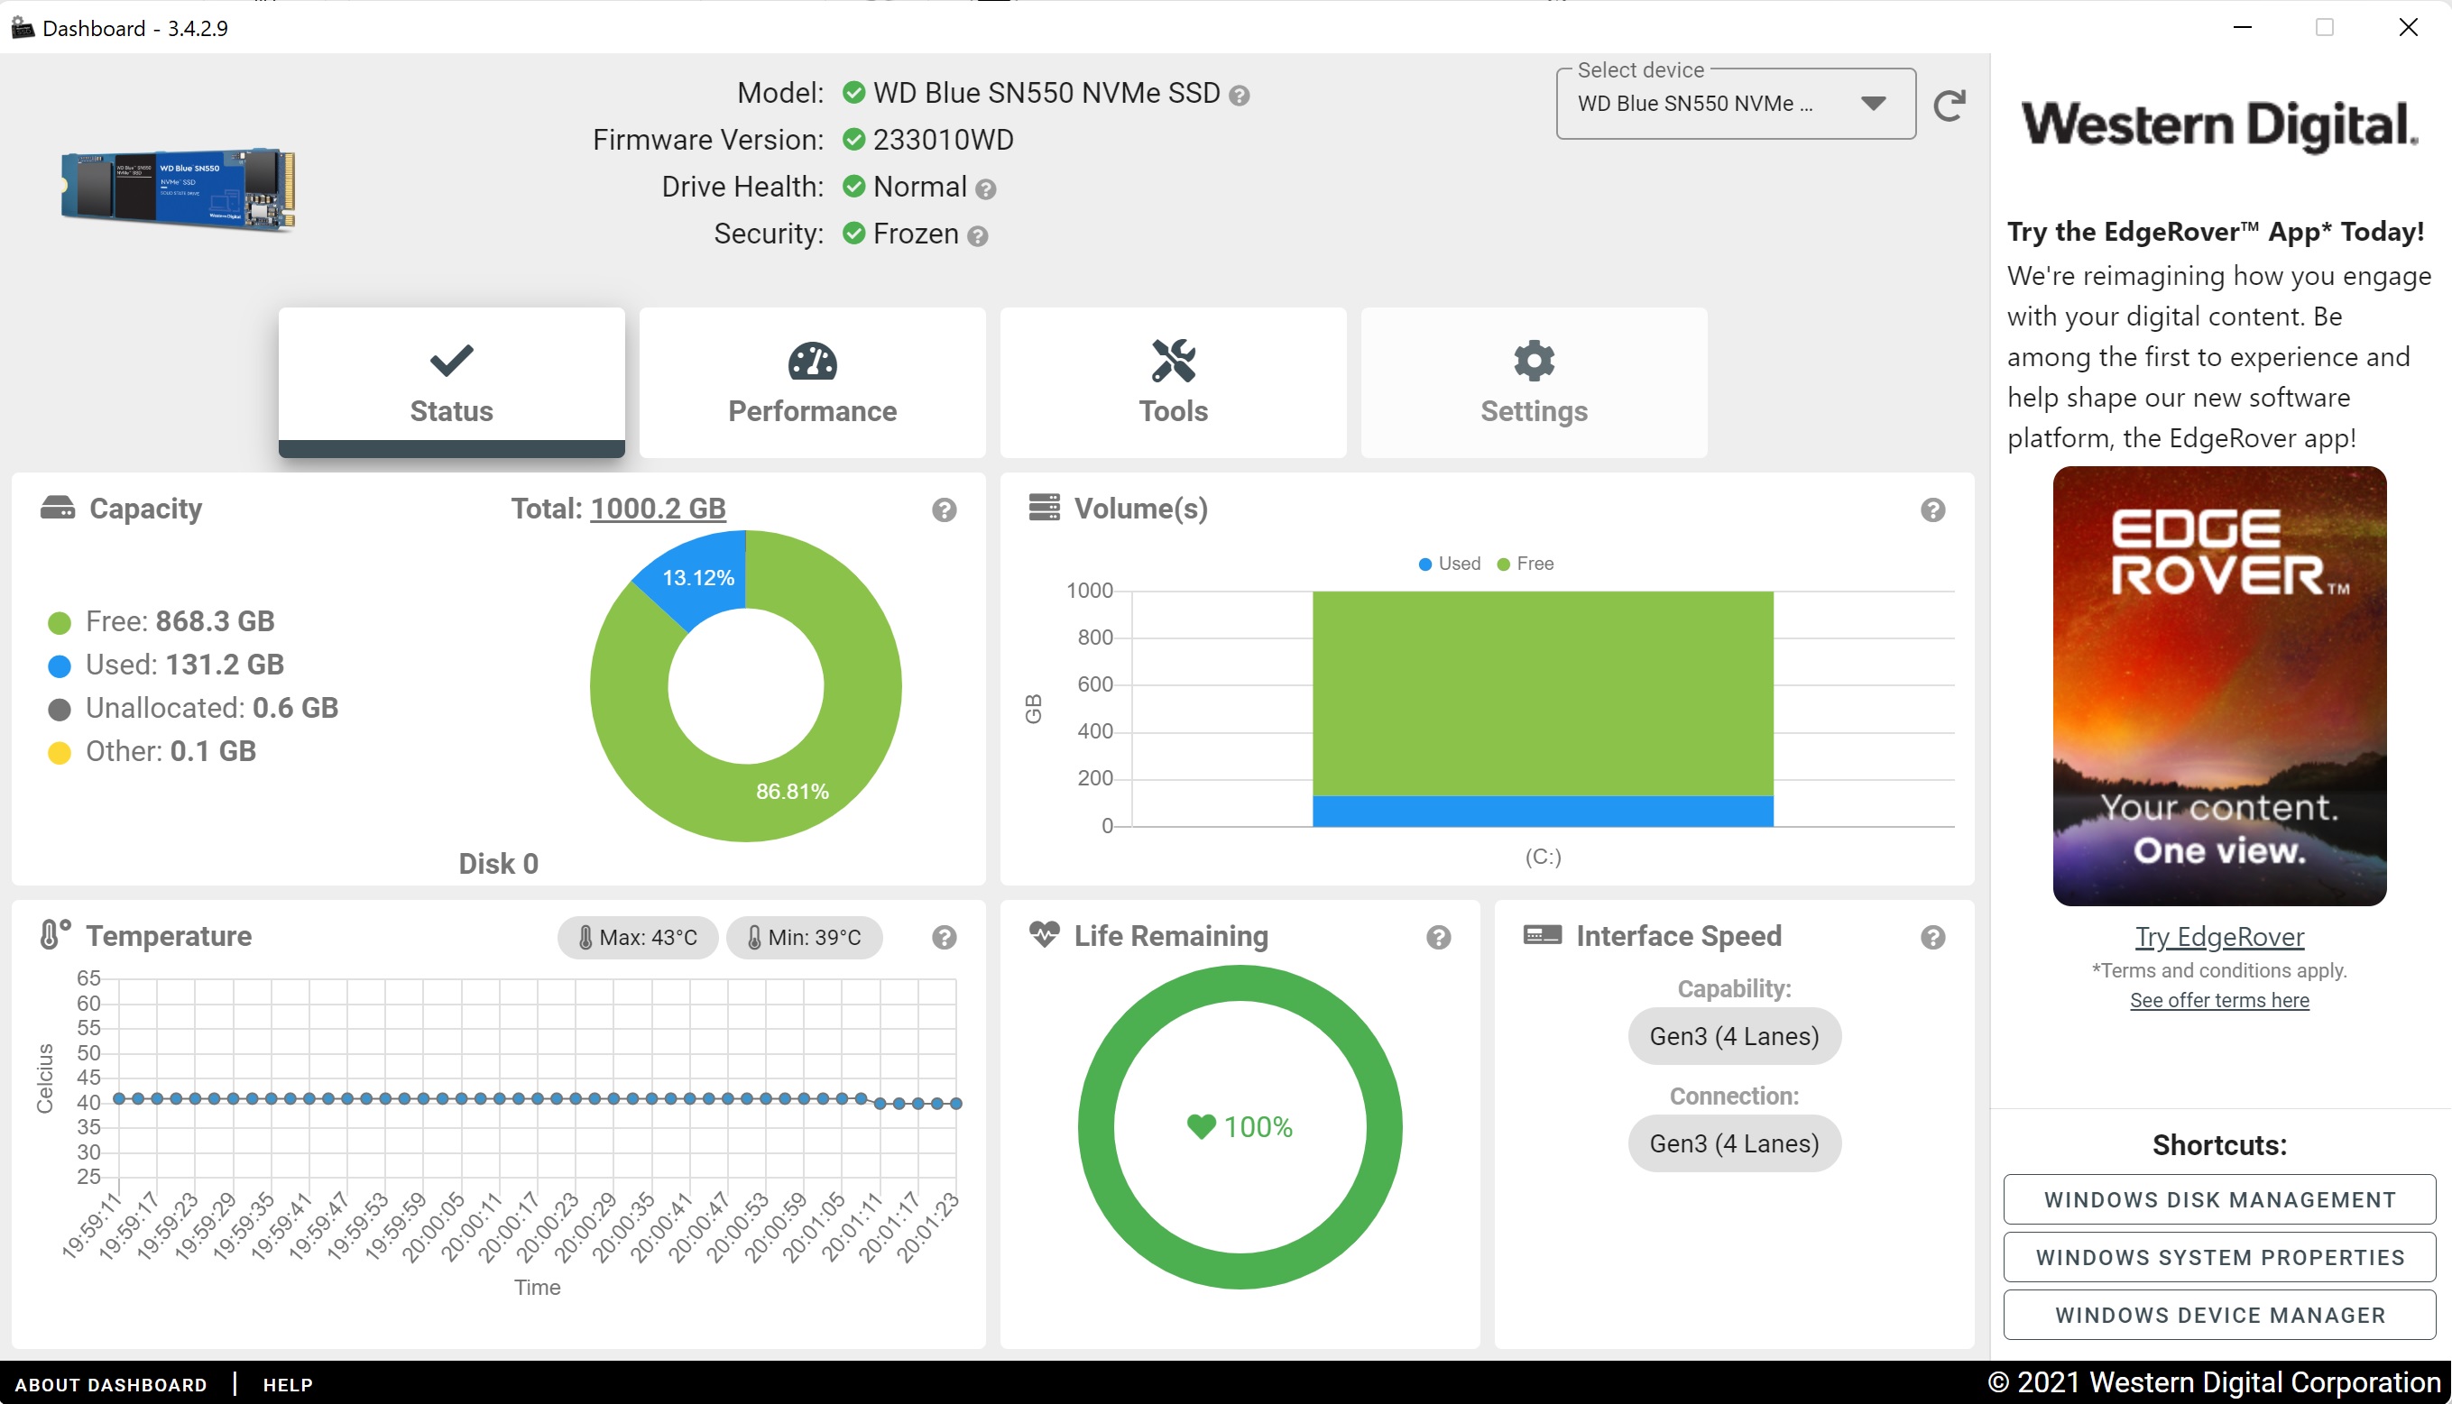Click the Volume(s) panel help icon
This screenshot has width=2452, height=1404.
point(1932,510)
